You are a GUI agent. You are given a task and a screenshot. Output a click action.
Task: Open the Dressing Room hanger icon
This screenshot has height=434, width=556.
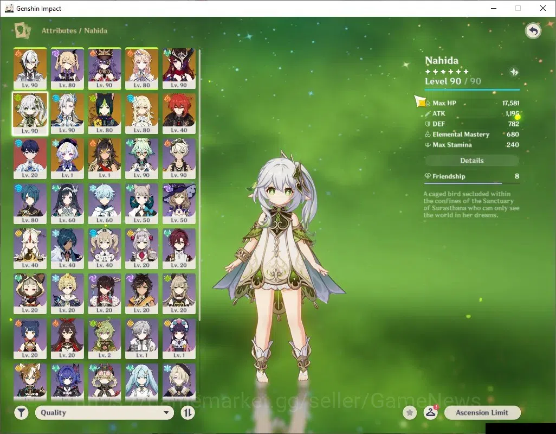430,413
